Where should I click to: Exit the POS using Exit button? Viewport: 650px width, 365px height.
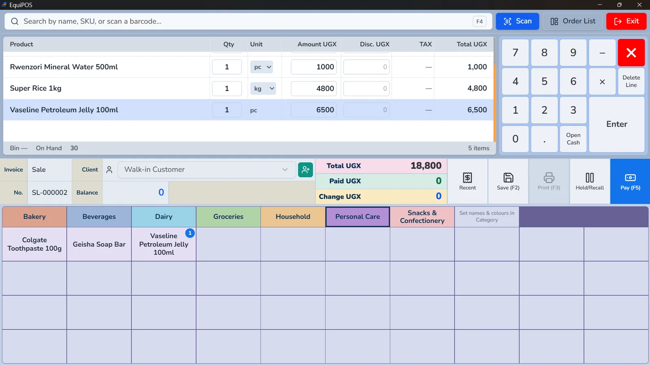pos(626,21)
